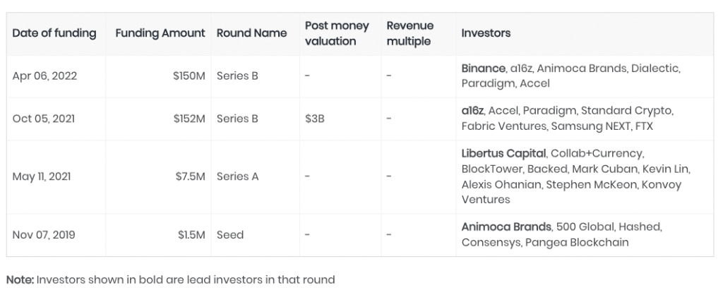Click the Funding Amount column header

pos(160,33)
